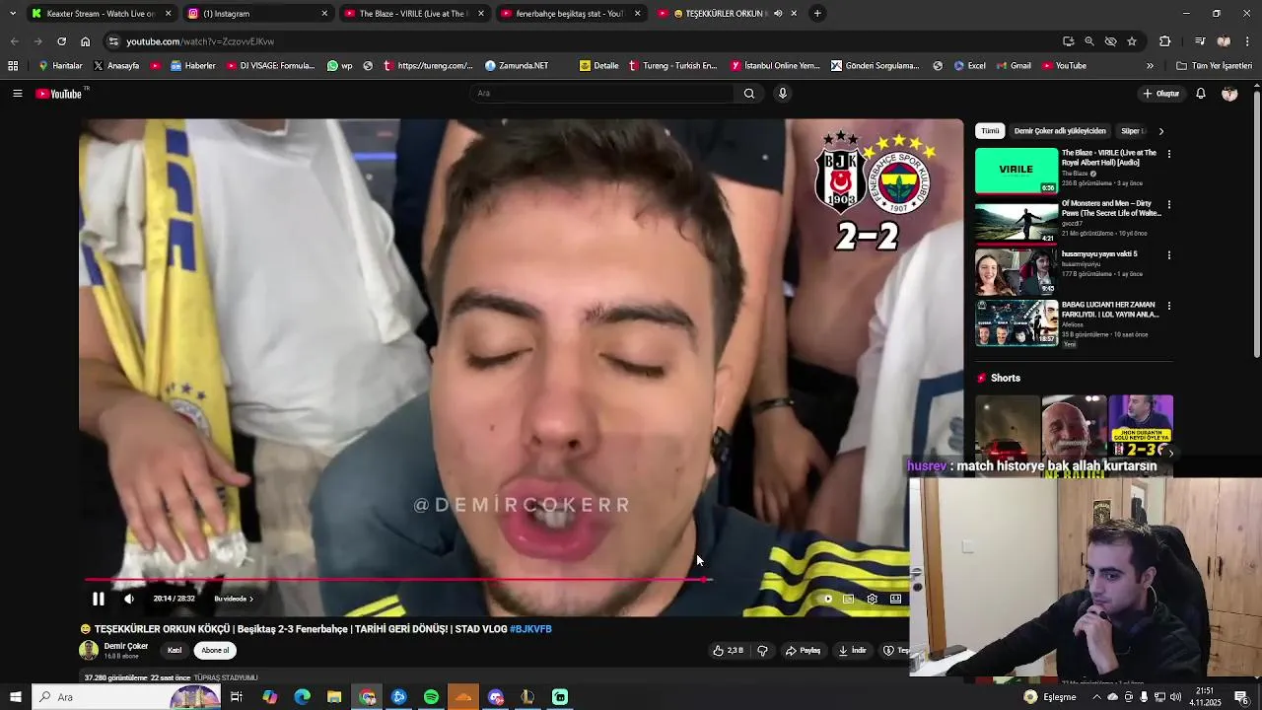Click the Katıl join button
This screenshot has width=1262, height=710.
[x=175, y=651]
